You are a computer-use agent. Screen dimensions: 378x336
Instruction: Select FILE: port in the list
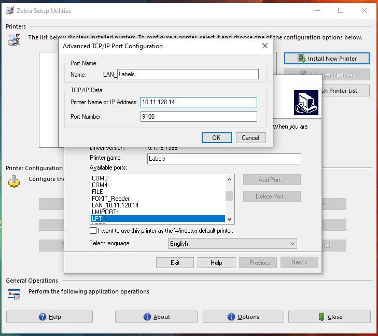point(158,192)
